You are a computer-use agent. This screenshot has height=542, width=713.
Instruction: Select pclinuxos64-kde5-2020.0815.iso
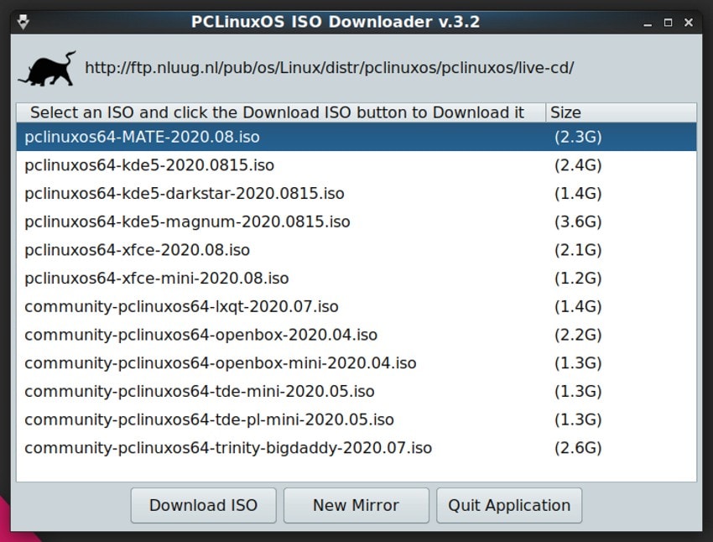[x=356, y=165]
